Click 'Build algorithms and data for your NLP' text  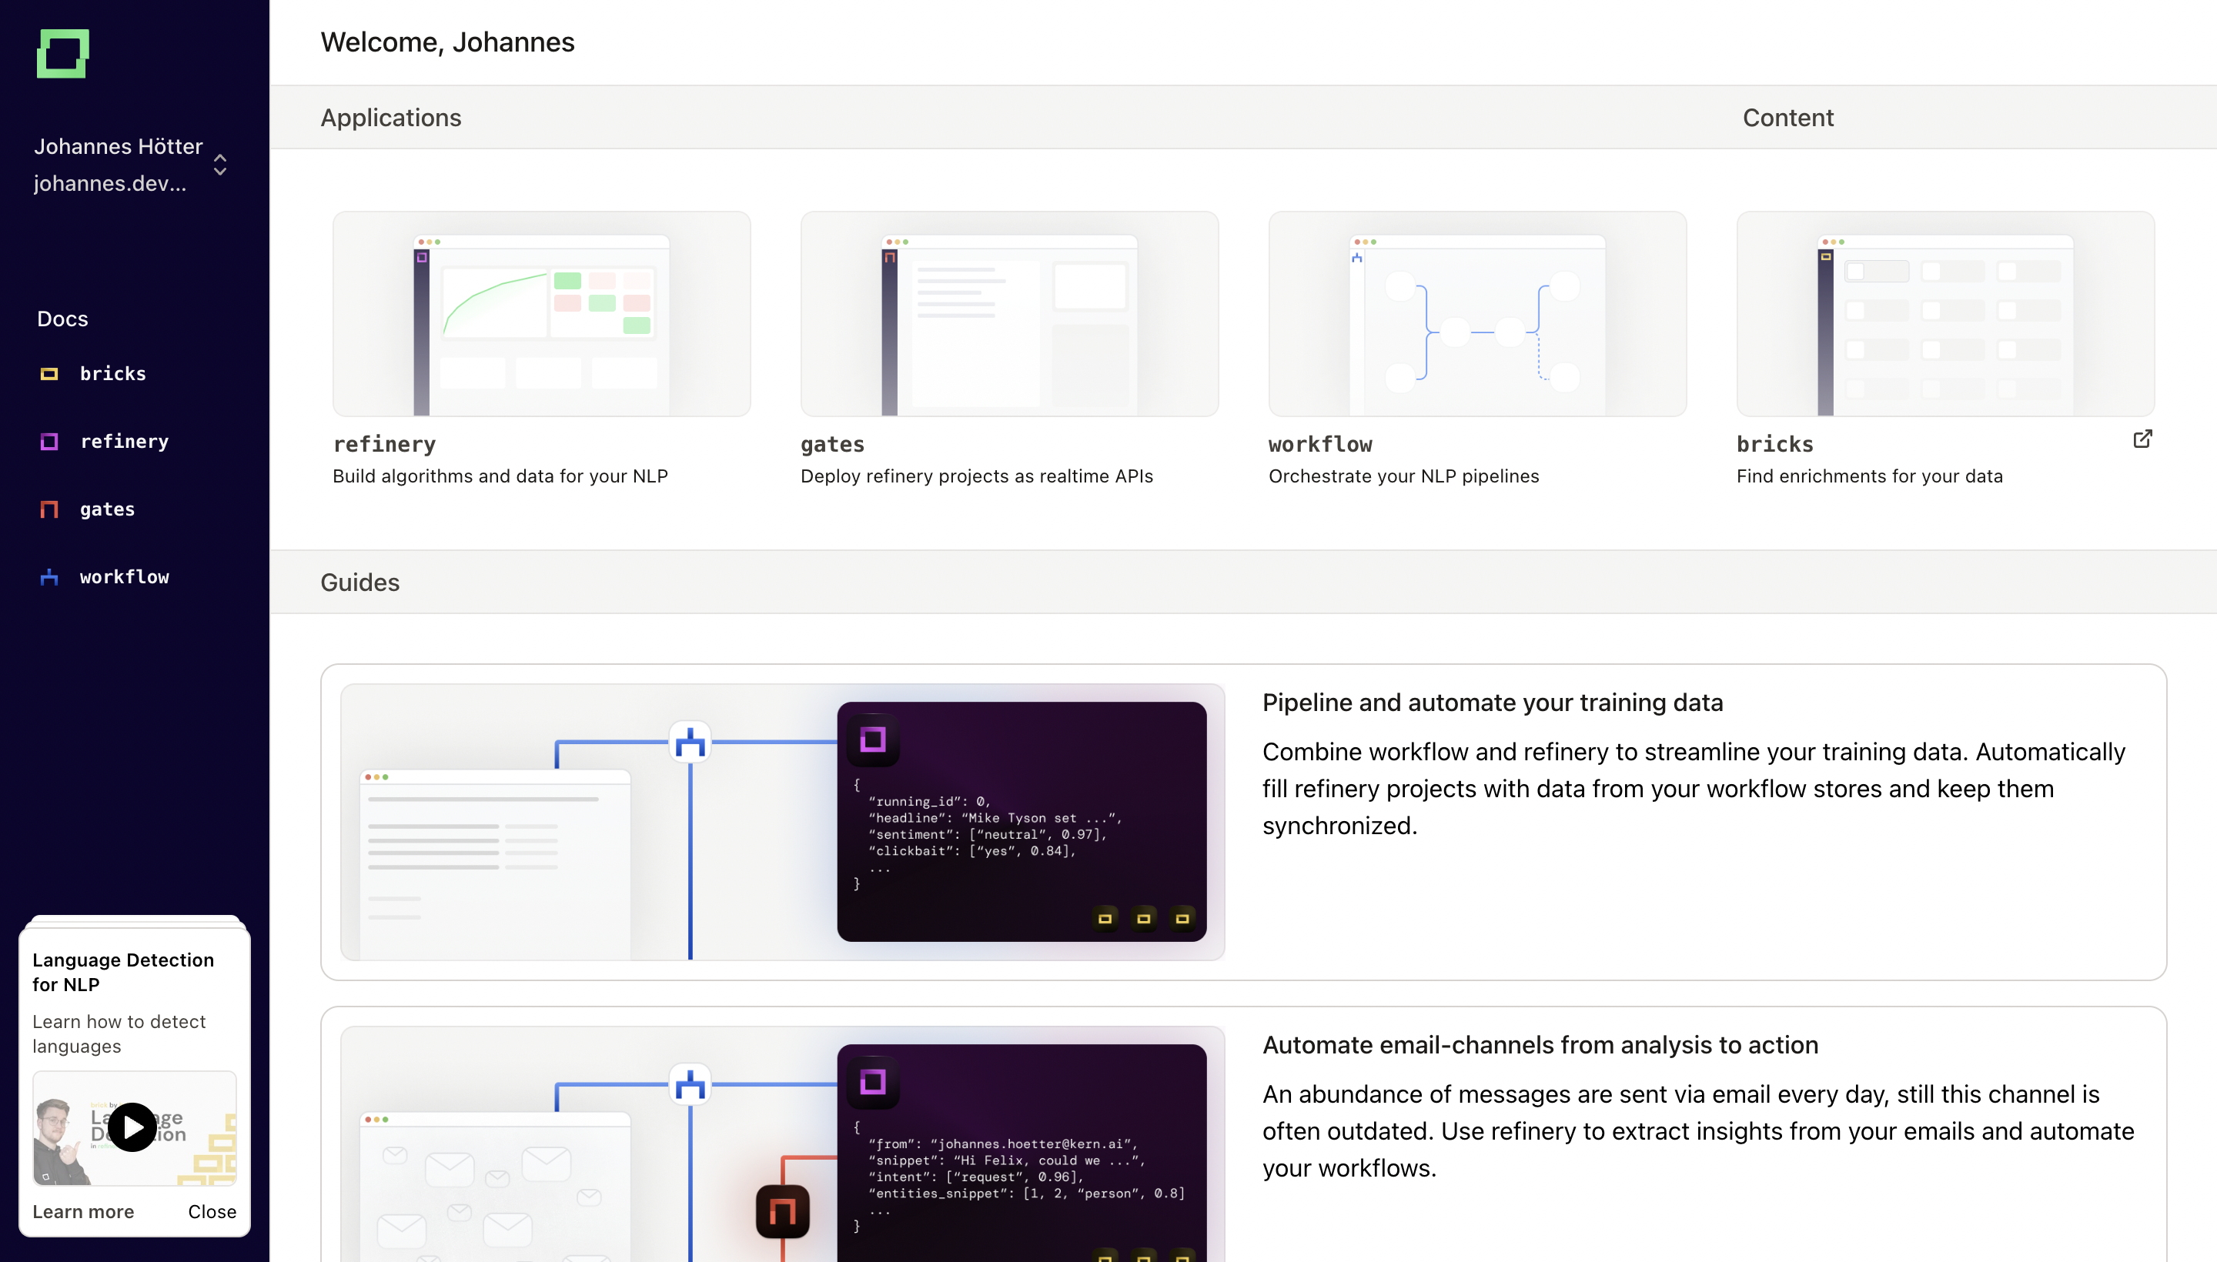(500, 476)
